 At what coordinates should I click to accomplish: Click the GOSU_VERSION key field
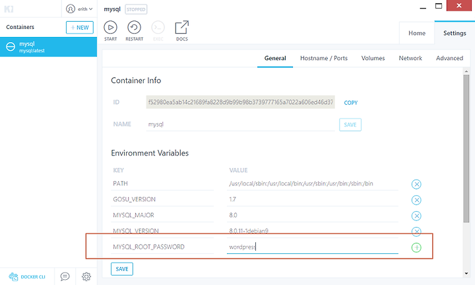162,199
